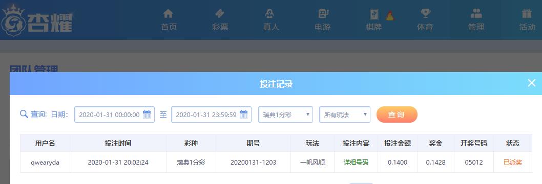
Task: Expand the 瑞典1分彩 lottery dropdown
Action: (285, 114)
